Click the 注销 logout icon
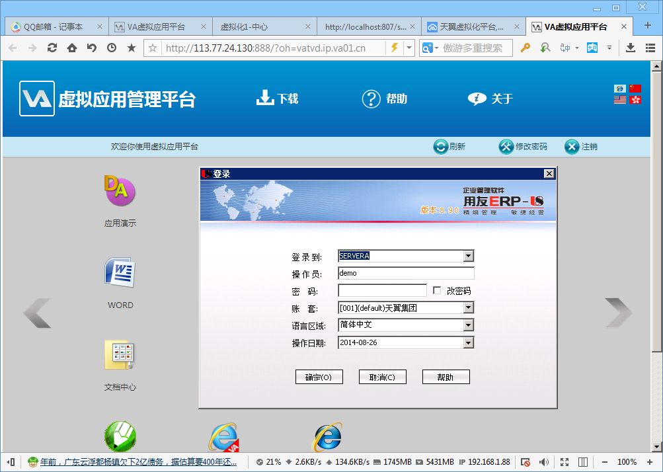The image size is (663, 472). [572, 147]
